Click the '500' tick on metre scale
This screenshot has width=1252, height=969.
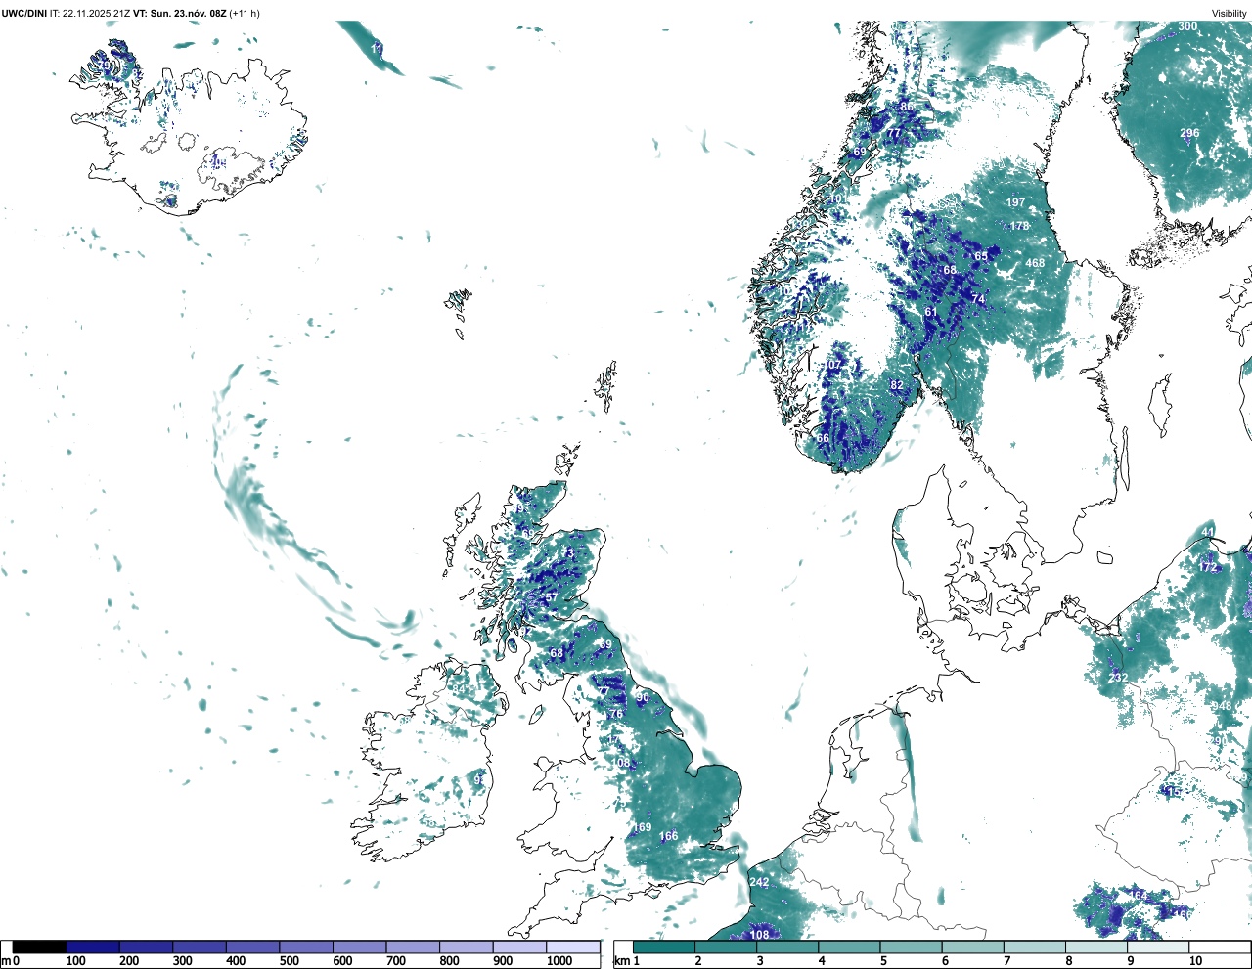coord(289,961)
